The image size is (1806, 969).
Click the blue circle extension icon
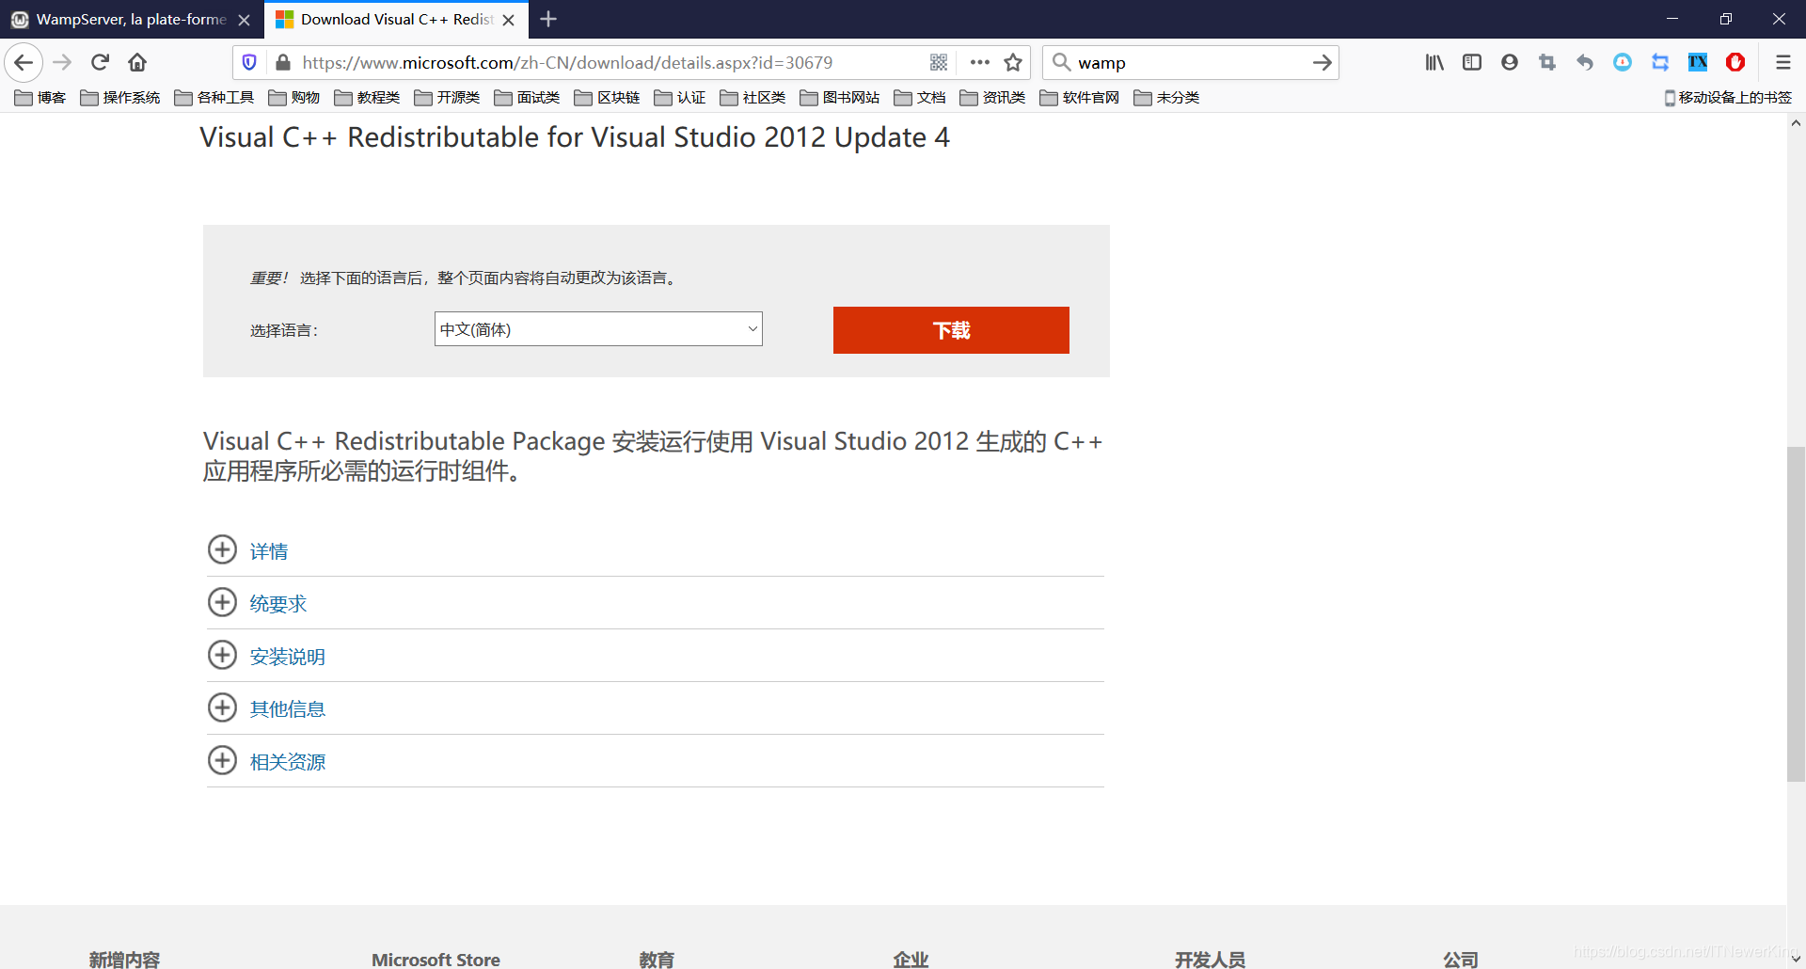(1623, 62)
